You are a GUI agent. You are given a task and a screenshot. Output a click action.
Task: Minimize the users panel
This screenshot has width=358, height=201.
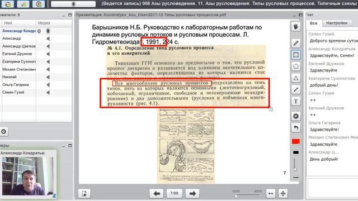pyautogui.click(x=64, y=15)
